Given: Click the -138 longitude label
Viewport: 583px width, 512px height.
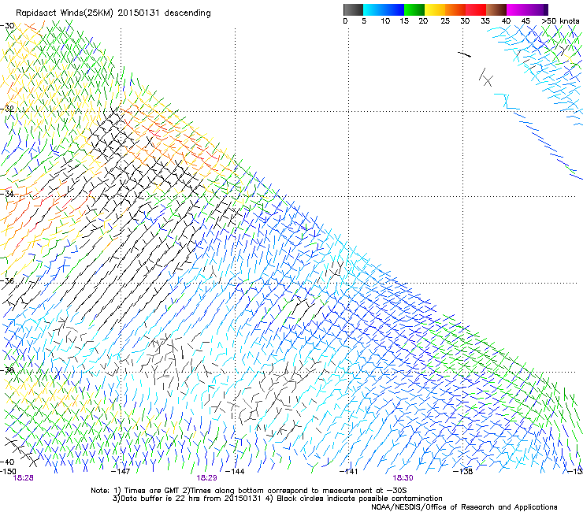Looking at the screenshot, I should (x=463, y=471).
